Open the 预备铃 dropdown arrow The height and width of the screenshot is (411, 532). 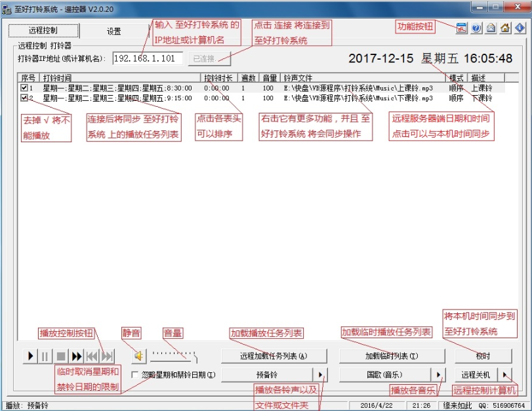tap(319, 374)
